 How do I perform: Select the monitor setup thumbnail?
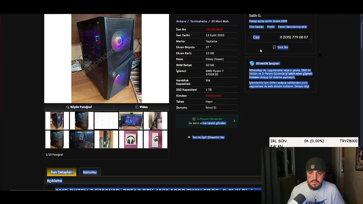tap(131, 121)
